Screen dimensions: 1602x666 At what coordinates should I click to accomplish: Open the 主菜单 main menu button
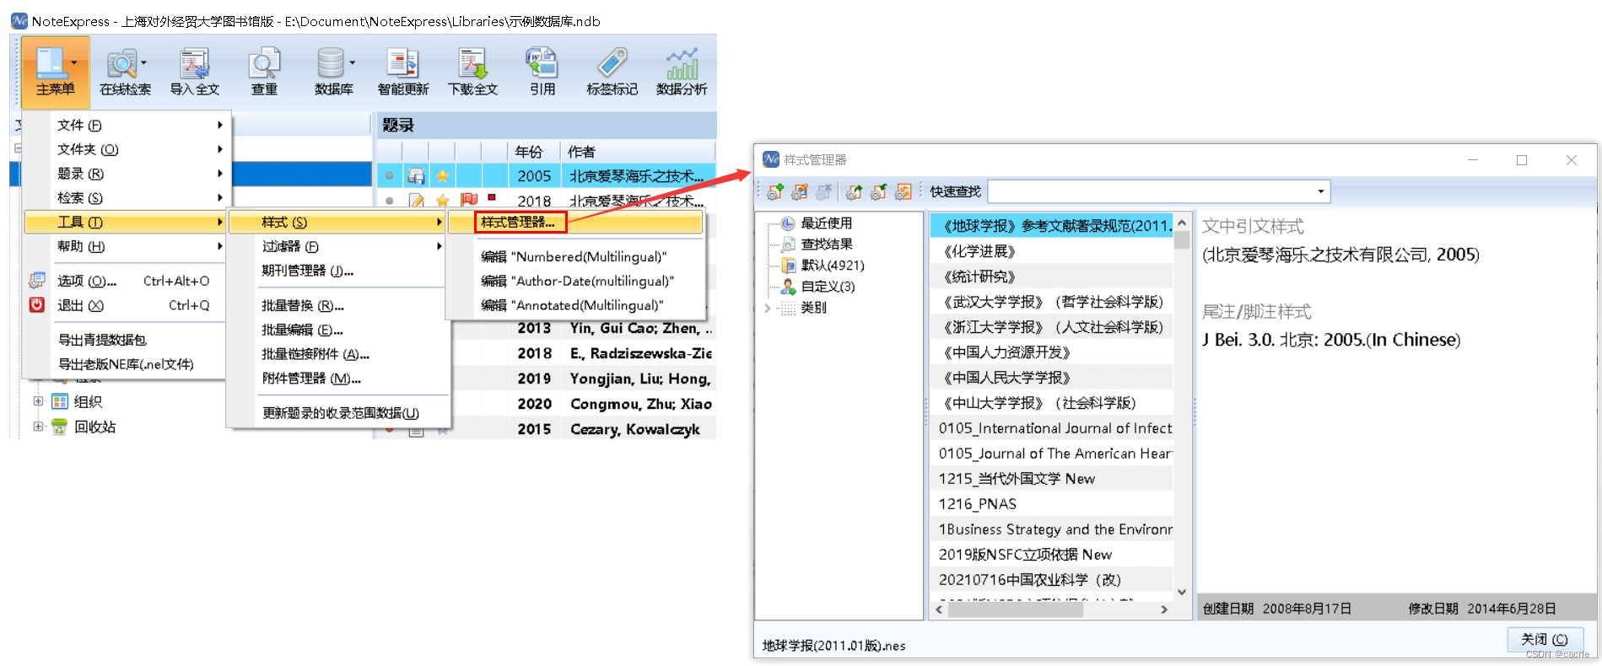[55, 71]
